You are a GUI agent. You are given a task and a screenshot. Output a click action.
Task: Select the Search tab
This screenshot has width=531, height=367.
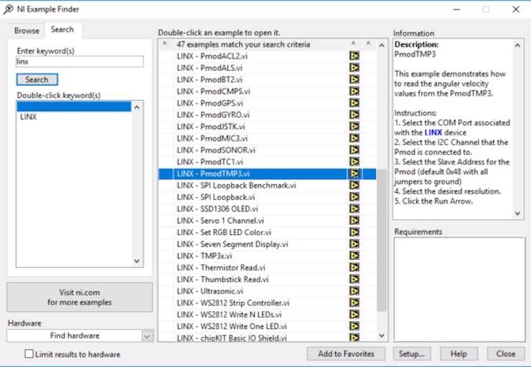(62, 29)
